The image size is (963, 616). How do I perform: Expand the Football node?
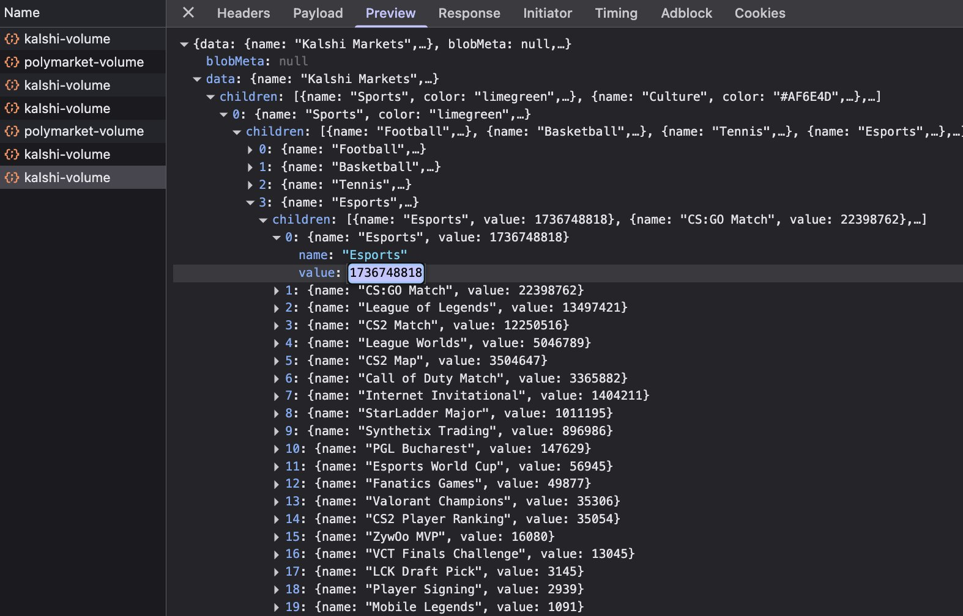250,150
